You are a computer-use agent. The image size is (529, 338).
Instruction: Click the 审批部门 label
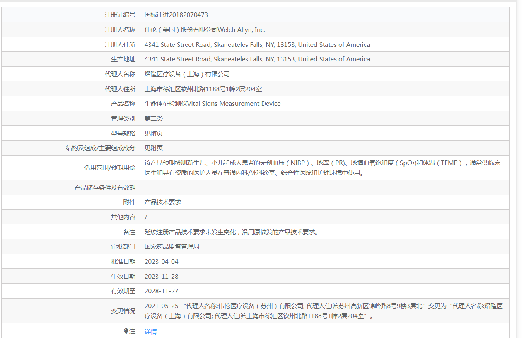point(123,247)
